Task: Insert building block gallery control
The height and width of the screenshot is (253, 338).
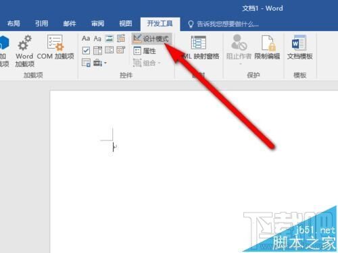Action: point(121,38)
